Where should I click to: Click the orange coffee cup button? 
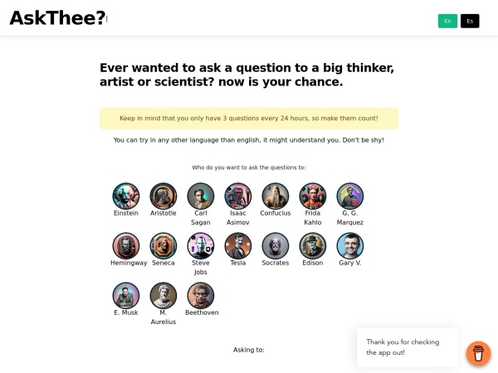click(x=478, y=354)
